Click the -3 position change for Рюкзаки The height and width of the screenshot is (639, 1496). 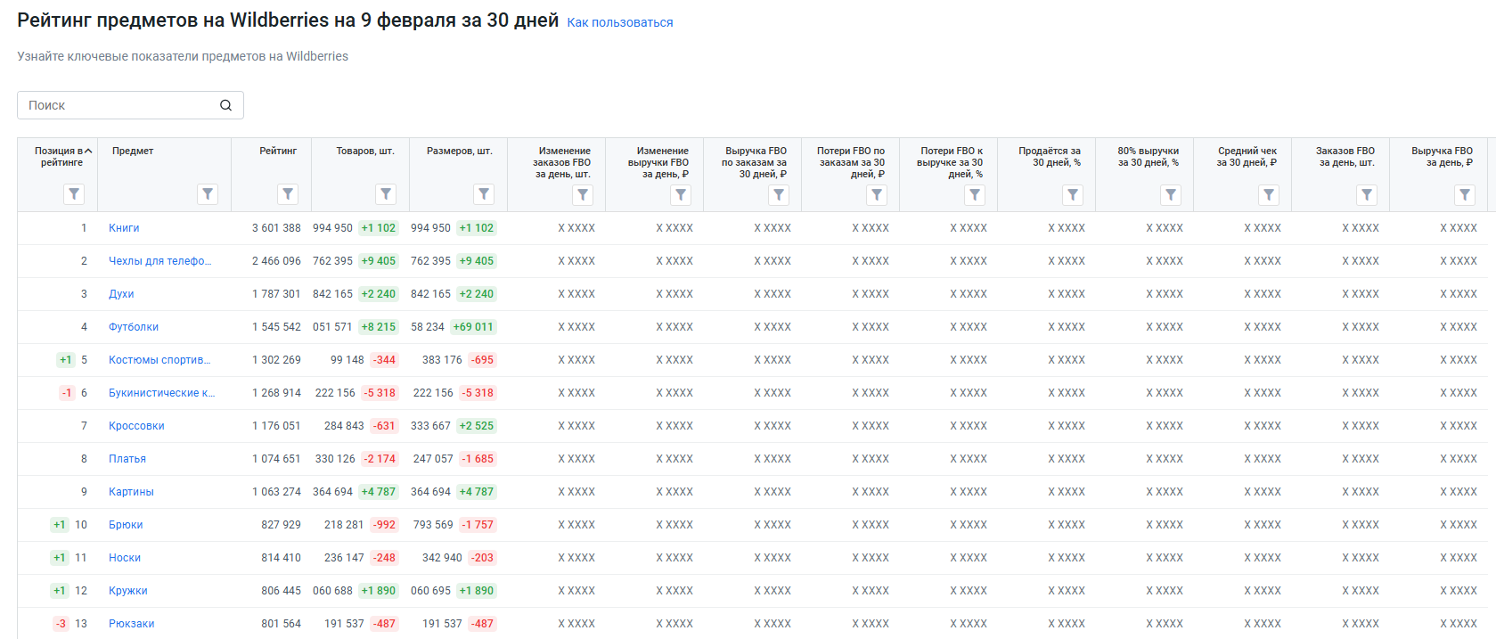click(x=61, y=624)
